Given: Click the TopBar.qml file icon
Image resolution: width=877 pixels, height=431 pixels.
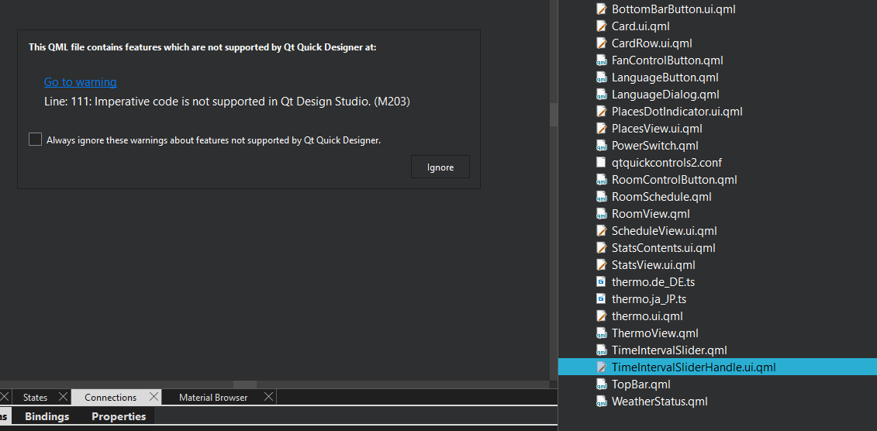Looking at the screenshot, I should coord(601,384).
